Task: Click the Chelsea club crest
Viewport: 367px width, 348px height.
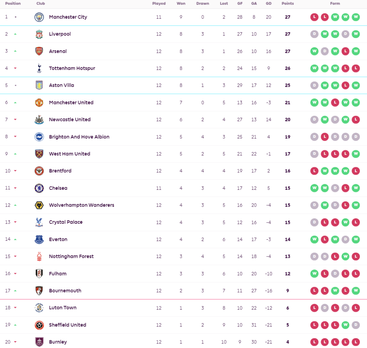Action: 39,188
